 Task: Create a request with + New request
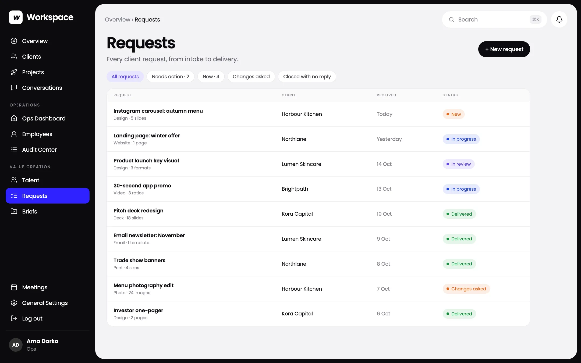click(504, 49)
